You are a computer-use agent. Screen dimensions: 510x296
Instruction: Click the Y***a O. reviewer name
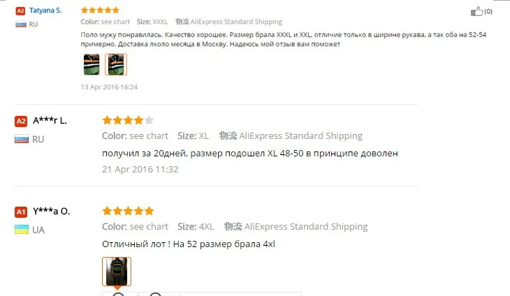coord(52,212)
